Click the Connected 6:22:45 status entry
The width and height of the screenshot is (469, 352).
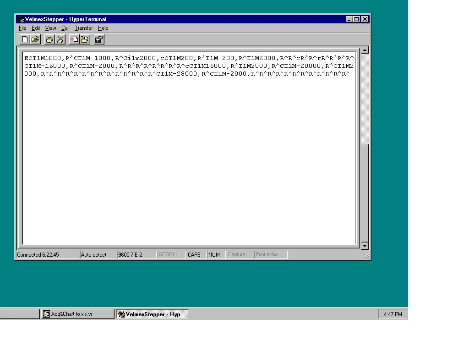(47, 255)
